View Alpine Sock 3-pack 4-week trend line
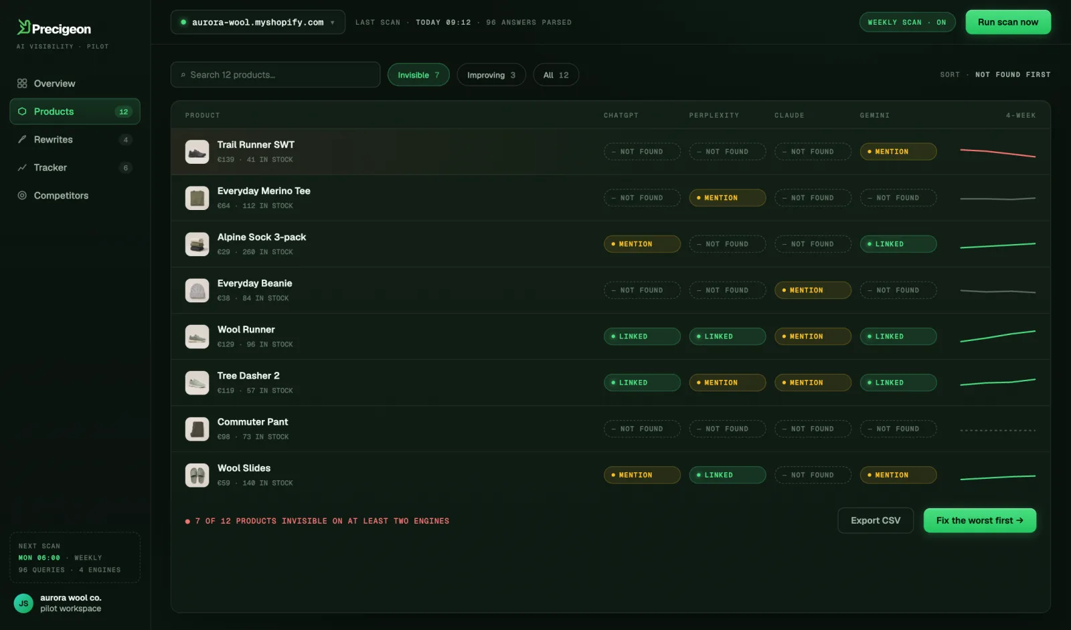 click(998, 245)
